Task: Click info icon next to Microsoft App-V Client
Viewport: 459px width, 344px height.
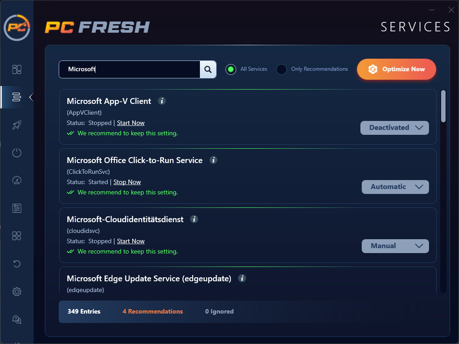Action: (x=162, y=101)
